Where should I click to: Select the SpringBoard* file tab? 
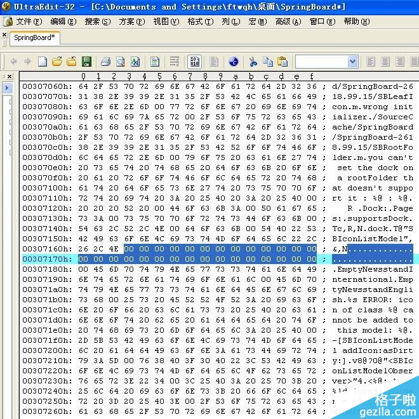(34, 37)
